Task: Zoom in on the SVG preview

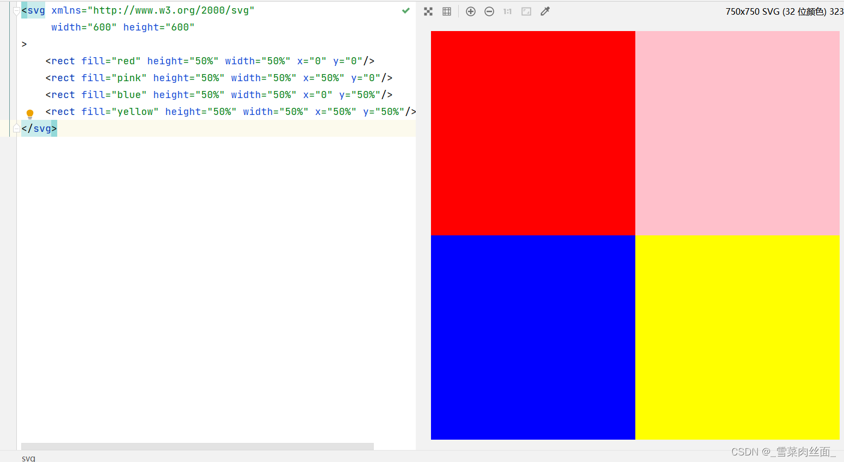Action: 471,11
